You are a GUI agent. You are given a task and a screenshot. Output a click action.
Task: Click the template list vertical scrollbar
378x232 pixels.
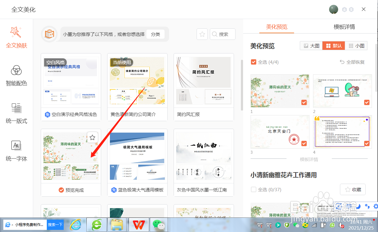click(x=242, y=85)
